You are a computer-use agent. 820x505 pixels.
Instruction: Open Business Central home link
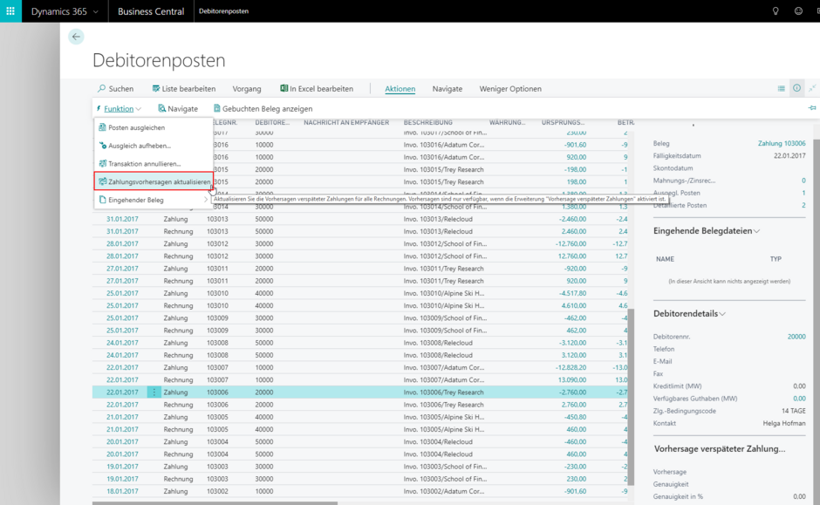point(151,11)
